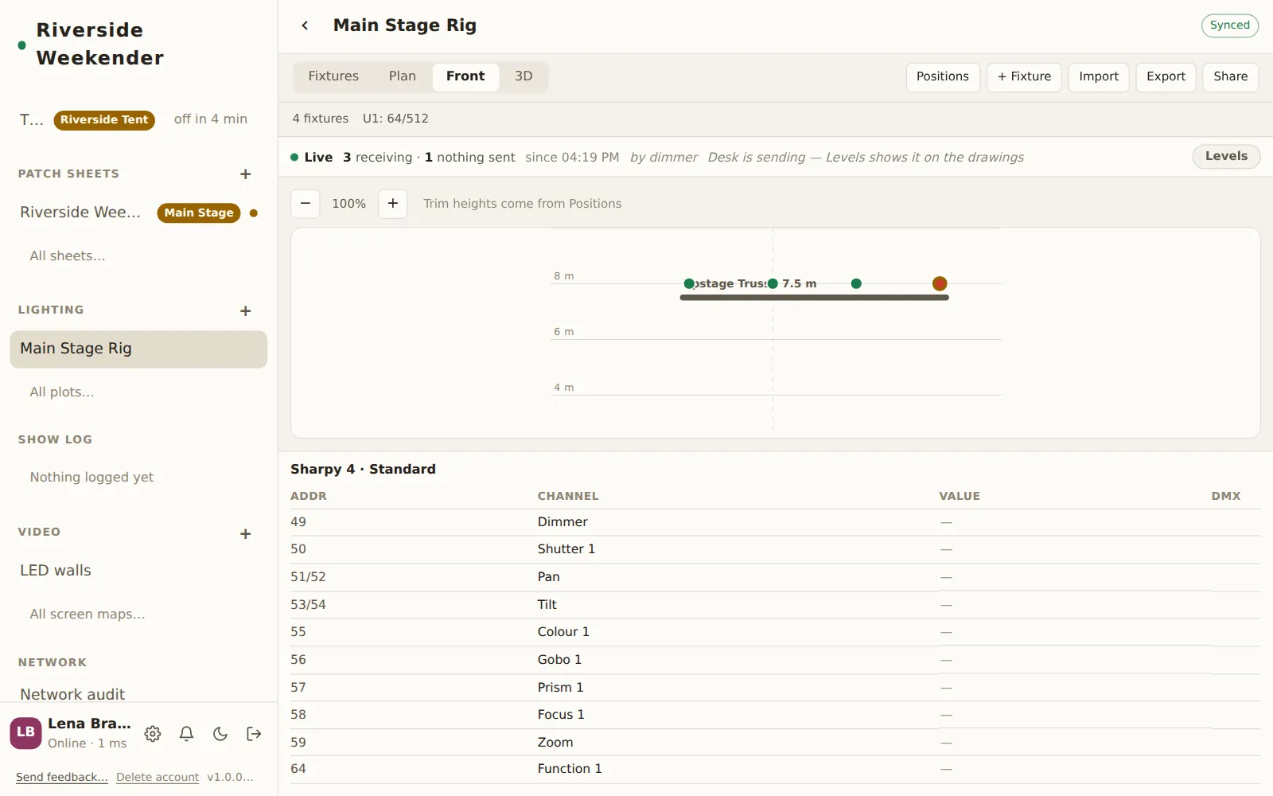Show All screen maps list

pyautogui.click(x=88, y=615)
